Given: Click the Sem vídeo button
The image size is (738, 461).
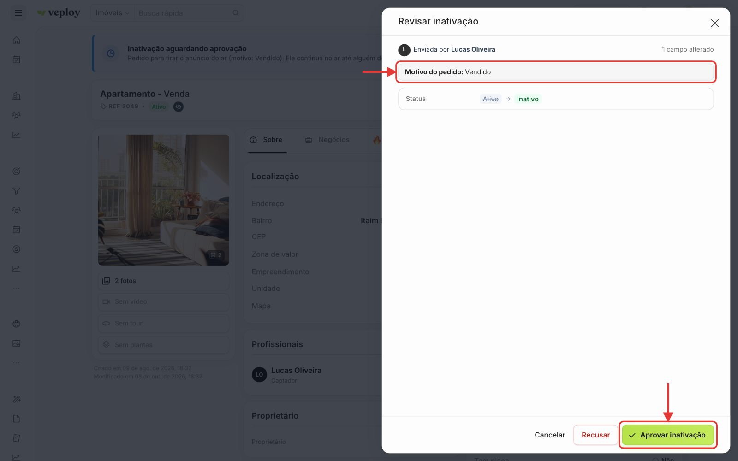Looking at the screenshot, I should pyautogui.click(x=164, y=301).
